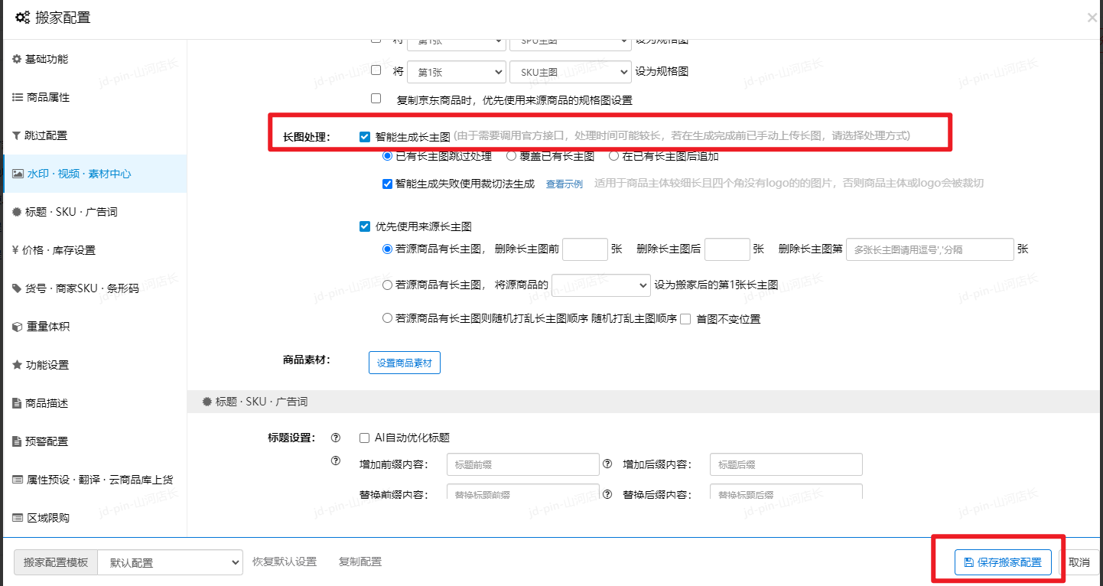Open 查看示例 link
The width and height of the screenshot is (1103, 586).
(564, 184)
